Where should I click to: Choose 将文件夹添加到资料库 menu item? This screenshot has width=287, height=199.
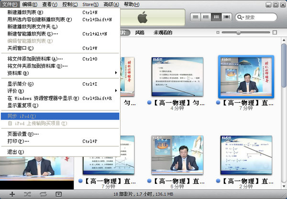pos(60,66)
